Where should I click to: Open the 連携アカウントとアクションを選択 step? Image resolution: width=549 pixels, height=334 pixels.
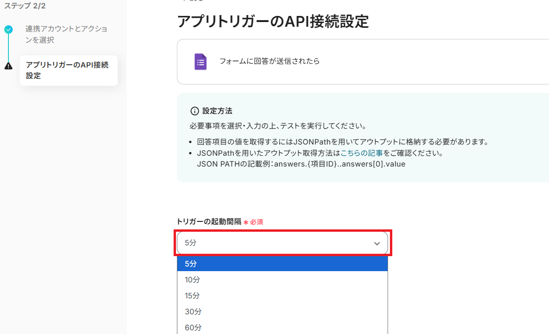pyautogui.click(x=66, y=34)
